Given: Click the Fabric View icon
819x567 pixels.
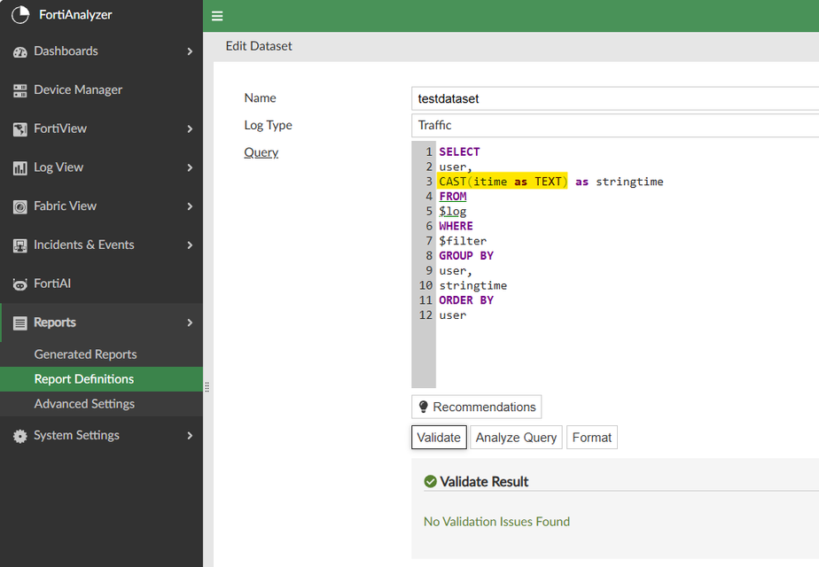Looking at the screenshot, I should (19, 206).
